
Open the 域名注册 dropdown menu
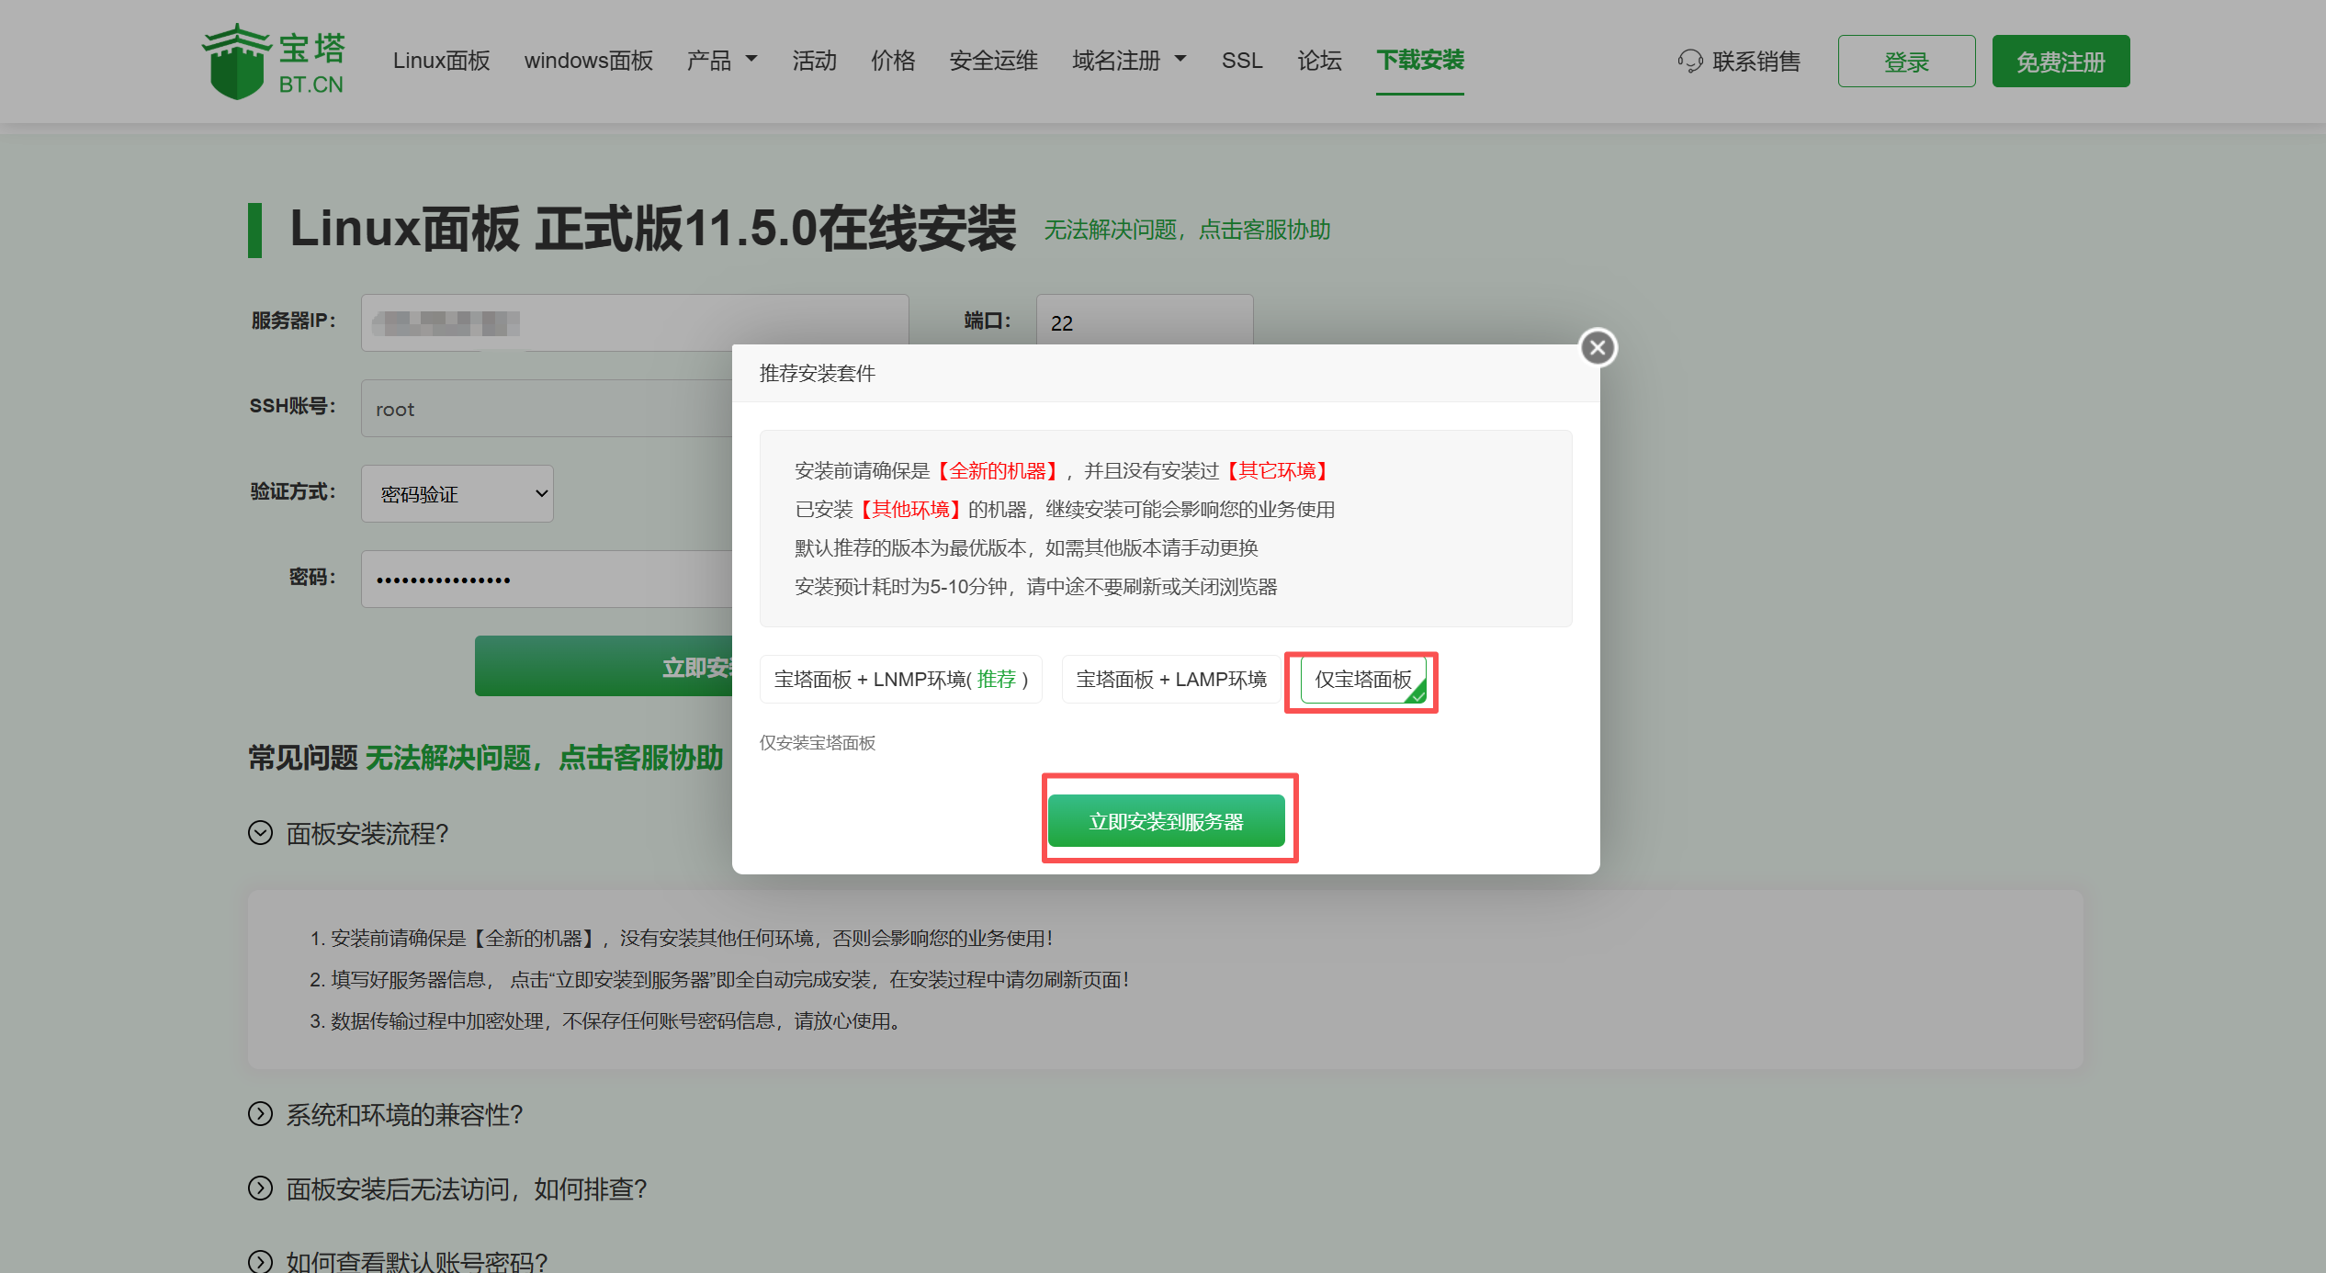(1129, 61)
